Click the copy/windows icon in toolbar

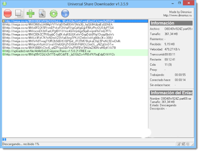pyautogui.click(x=19, y=13)
